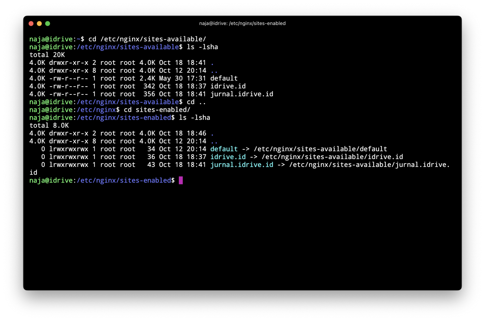485x321 pixels.
Task: Click file name default dated May 30
Action: pos(224,78)
